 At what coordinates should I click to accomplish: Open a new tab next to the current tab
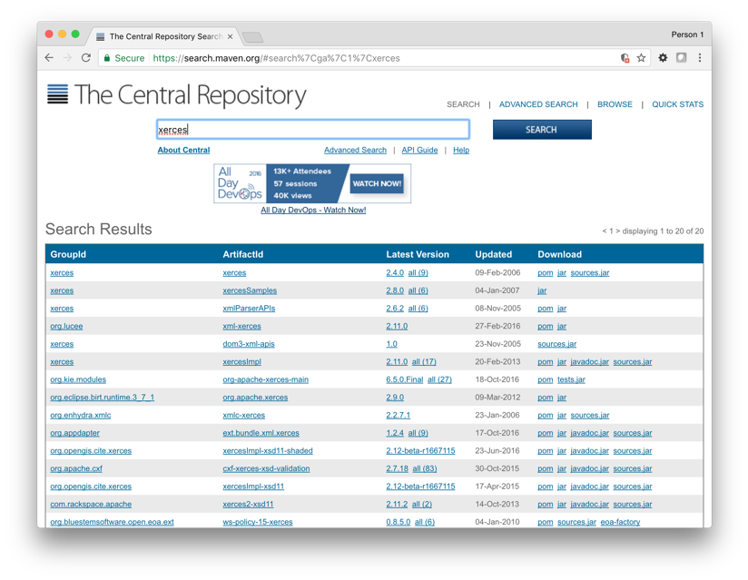(x=253, y=37)
